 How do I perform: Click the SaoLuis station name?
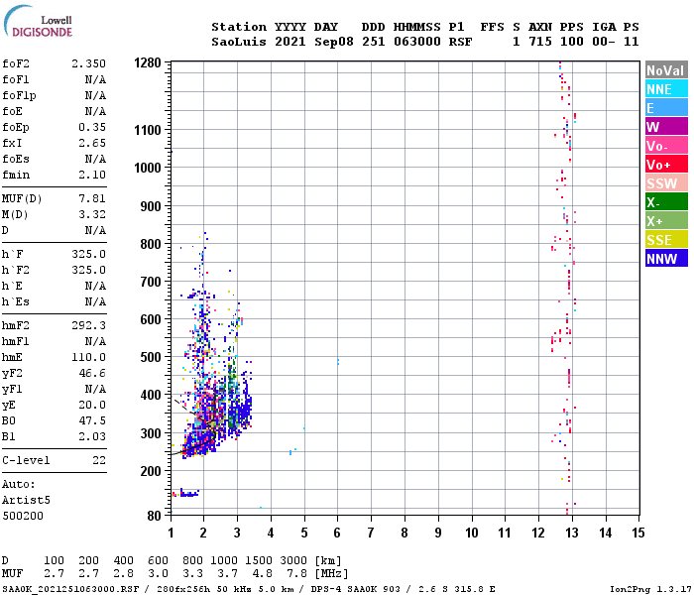point(239,42)
